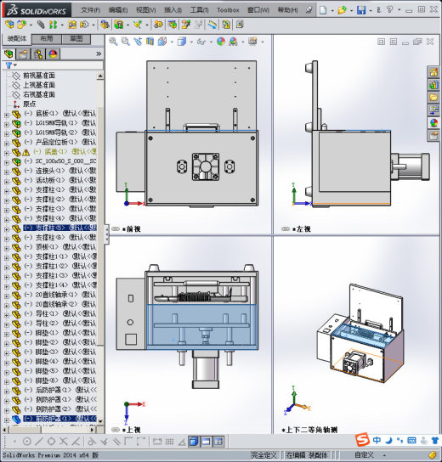
Task: Click the New Motion Study icon
Action: point(158,25)
